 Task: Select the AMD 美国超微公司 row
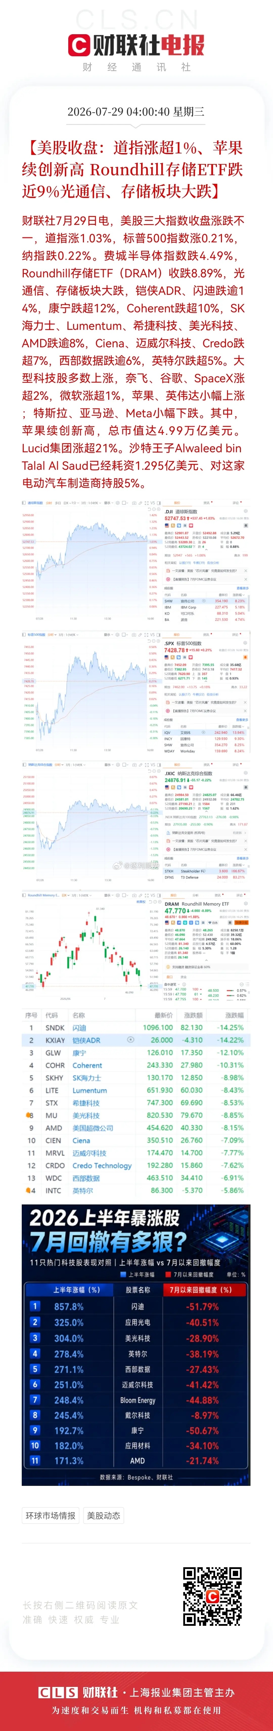136,1128
